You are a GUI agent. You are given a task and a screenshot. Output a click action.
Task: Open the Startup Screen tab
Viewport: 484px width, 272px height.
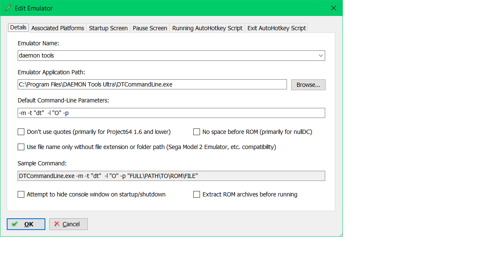(x=108, y=28)
